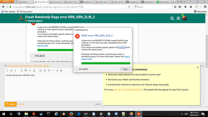Toggle italic in reply editor
The height and width of the screenshot is (117, 208).
[15, 71]
